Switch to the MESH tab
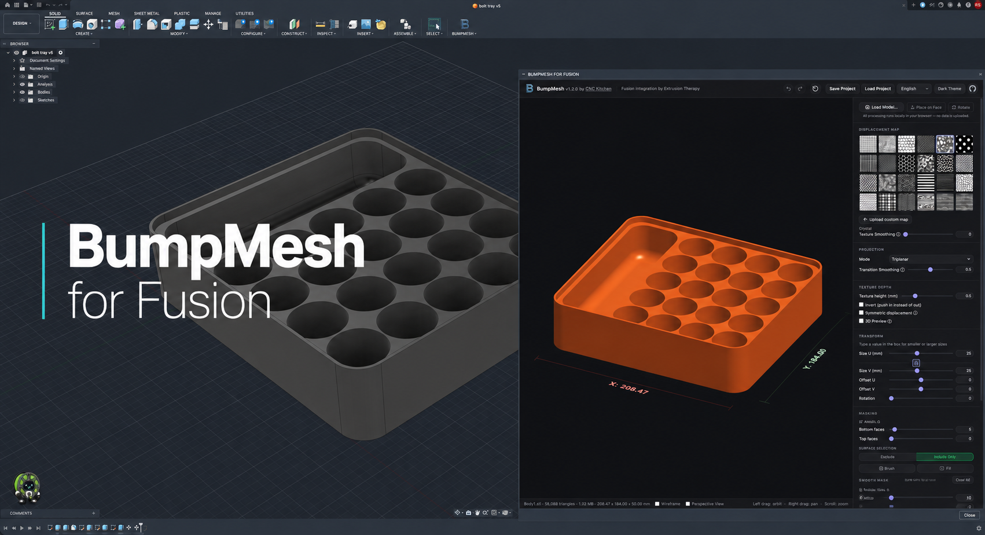 coord(114,13)
